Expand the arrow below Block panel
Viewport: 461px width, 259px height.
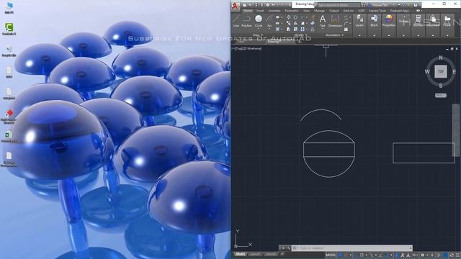pos(374,35)
